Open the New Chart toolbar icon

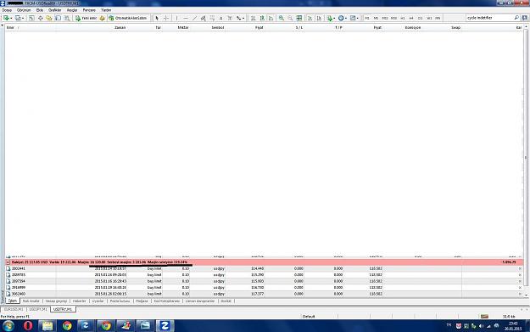tap(6, 18)
